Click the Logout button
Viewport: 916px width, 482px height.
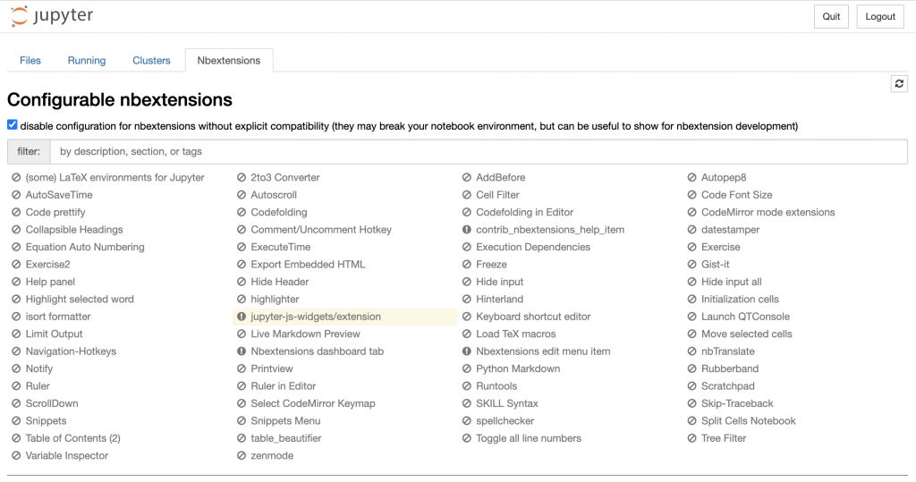(x=880, y=16)
